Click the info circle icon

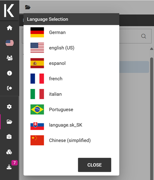(x=9, y=73)
